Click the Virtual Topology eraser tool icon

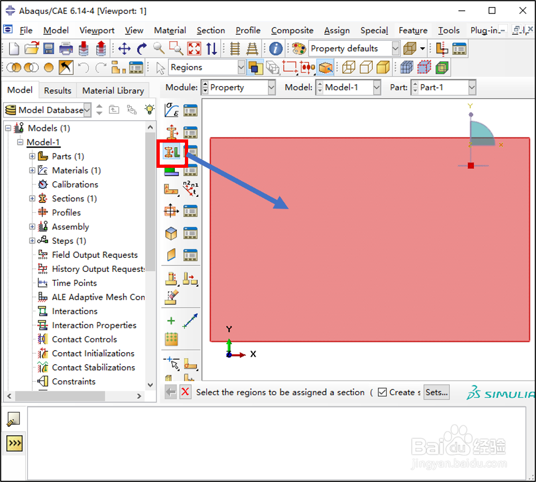[172, 298]
